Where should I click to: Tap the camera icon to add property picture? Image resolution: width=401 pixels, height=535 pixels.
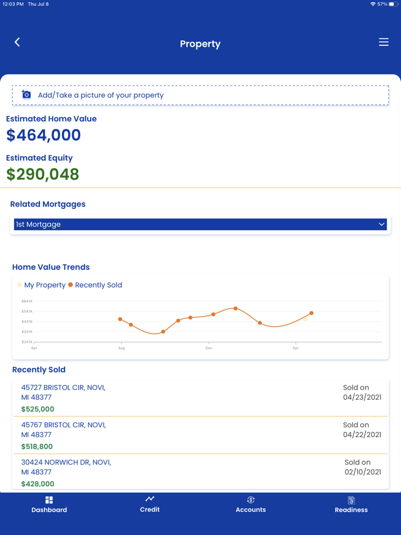(25, 95)
